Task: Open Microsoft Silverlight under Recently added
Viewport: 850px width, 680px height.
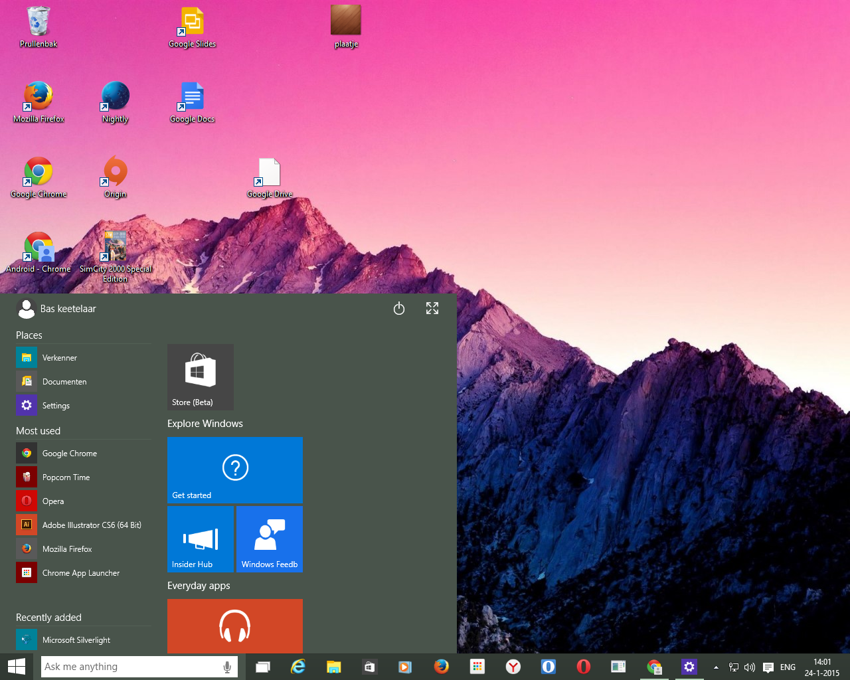Action: 84,640
